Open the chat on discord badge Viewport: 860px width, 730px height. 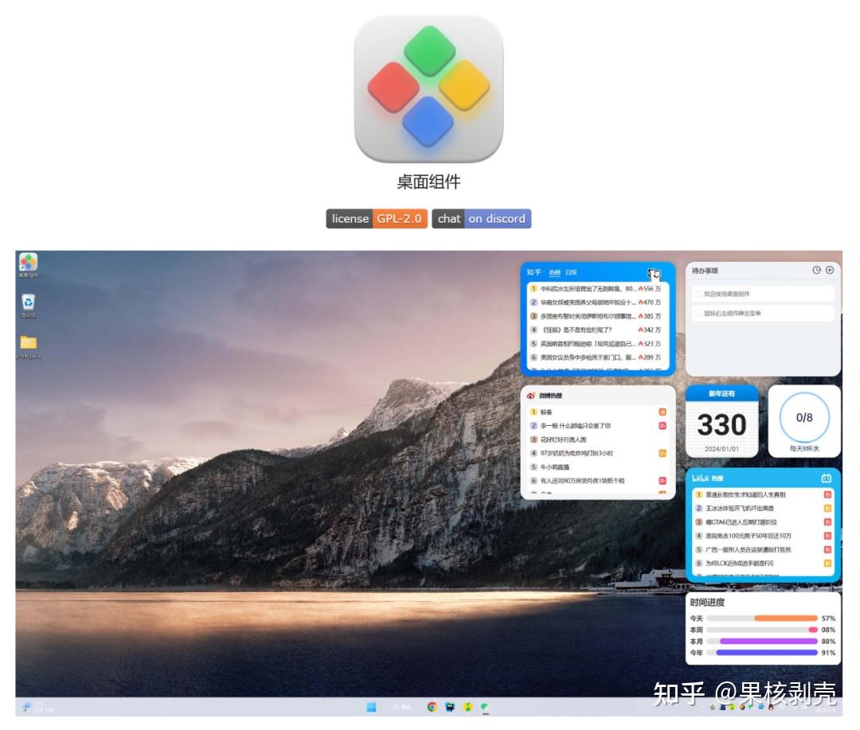pyautogui.click(x=482, y=218)
